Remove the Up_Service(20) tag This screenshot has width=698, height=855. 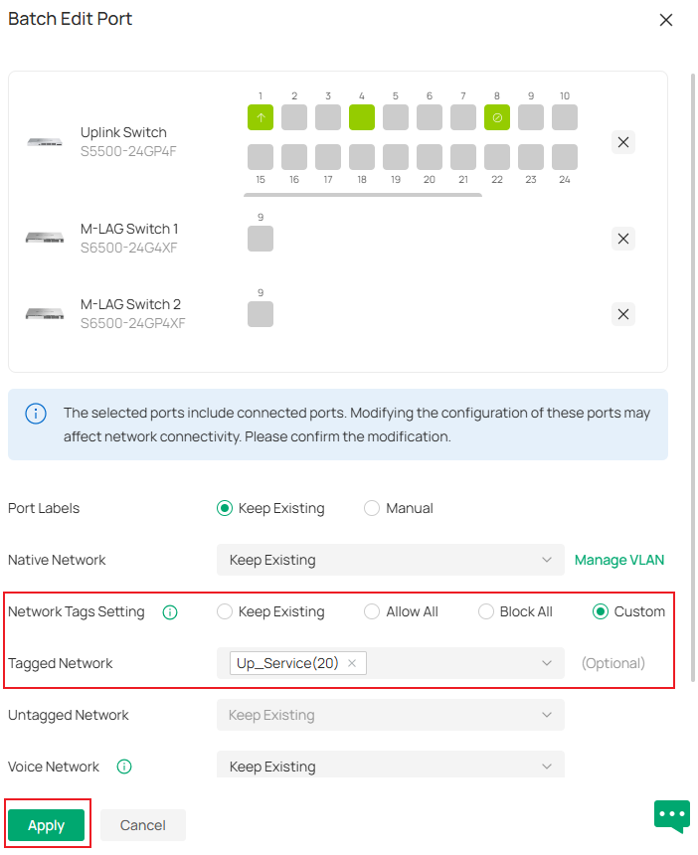point(352,663)
